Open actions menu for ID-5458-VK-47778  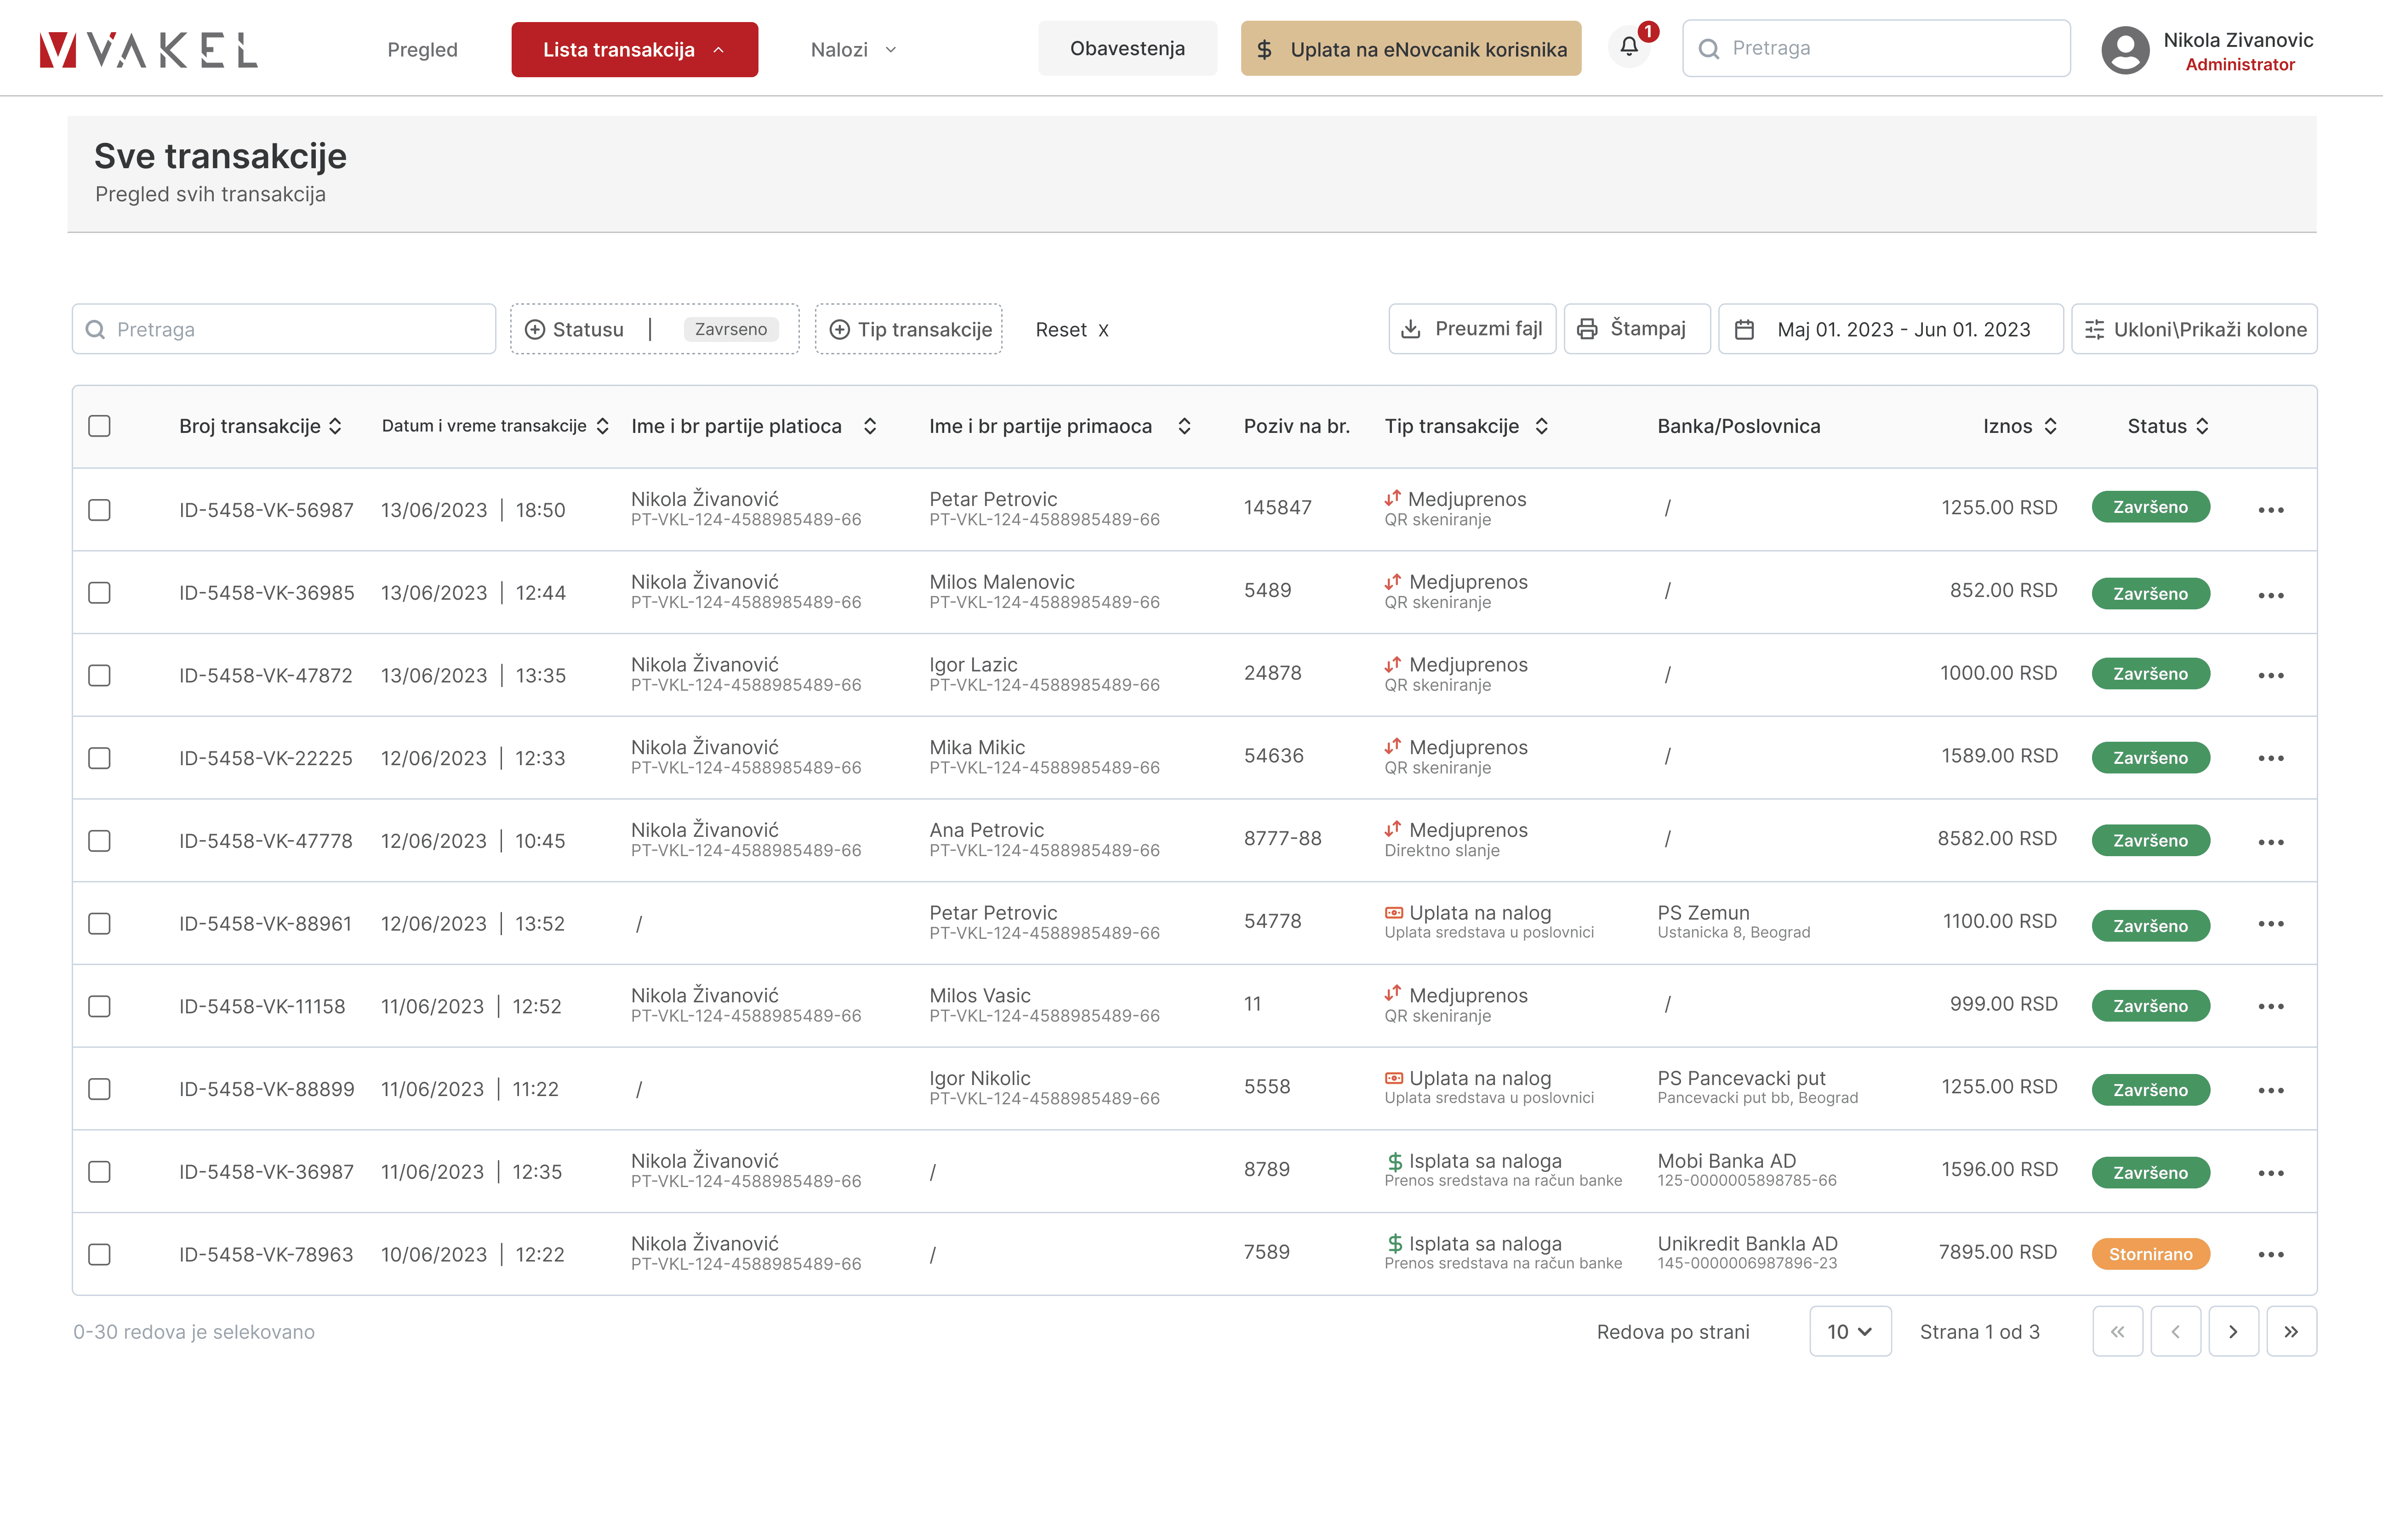2270,842
